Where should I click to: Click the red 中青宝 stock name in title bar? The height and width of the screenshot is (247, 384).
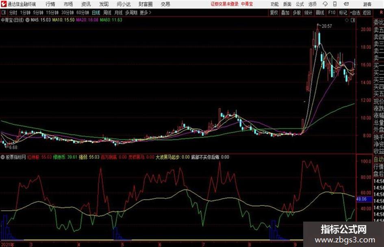(247, 4)
